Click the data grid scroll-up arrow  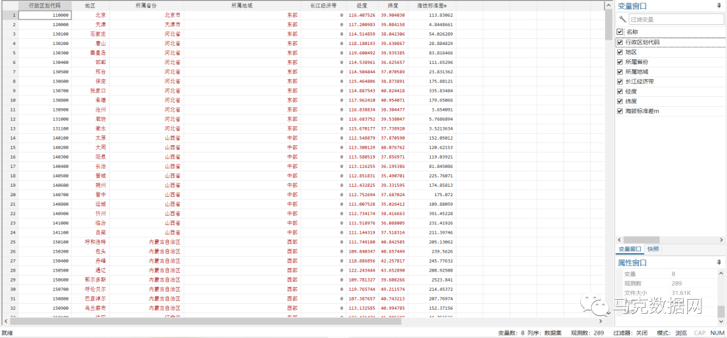609,5
